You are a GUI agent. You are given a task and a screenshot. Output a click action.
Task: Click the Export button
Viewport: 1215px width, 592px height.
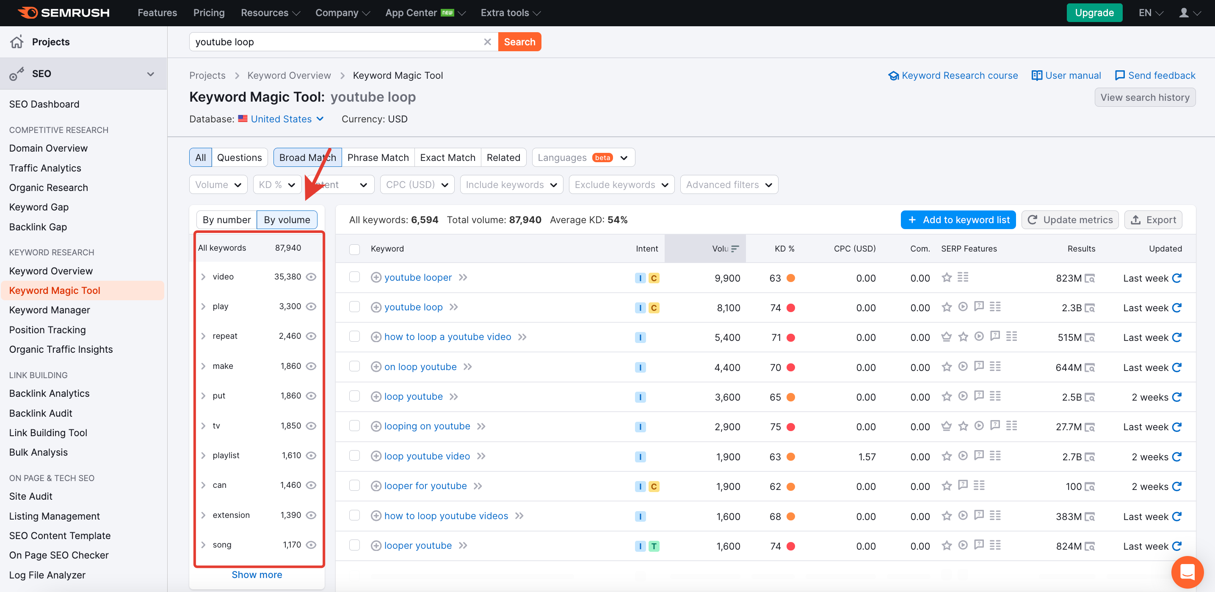[x=1153, y=220]
